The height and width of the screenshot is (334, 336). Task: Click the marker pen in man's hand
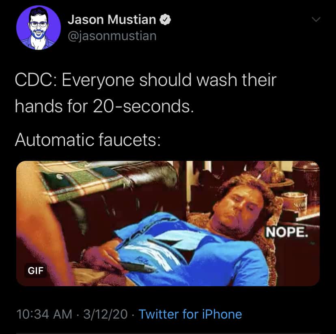(x=137, y=267)
